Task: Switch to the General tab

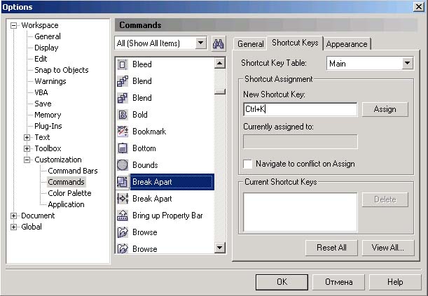Action: point(250,44)
